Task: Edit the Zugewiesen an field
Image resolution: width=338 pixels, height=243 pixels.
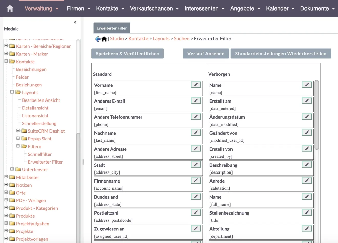Action: coord(196,228)
